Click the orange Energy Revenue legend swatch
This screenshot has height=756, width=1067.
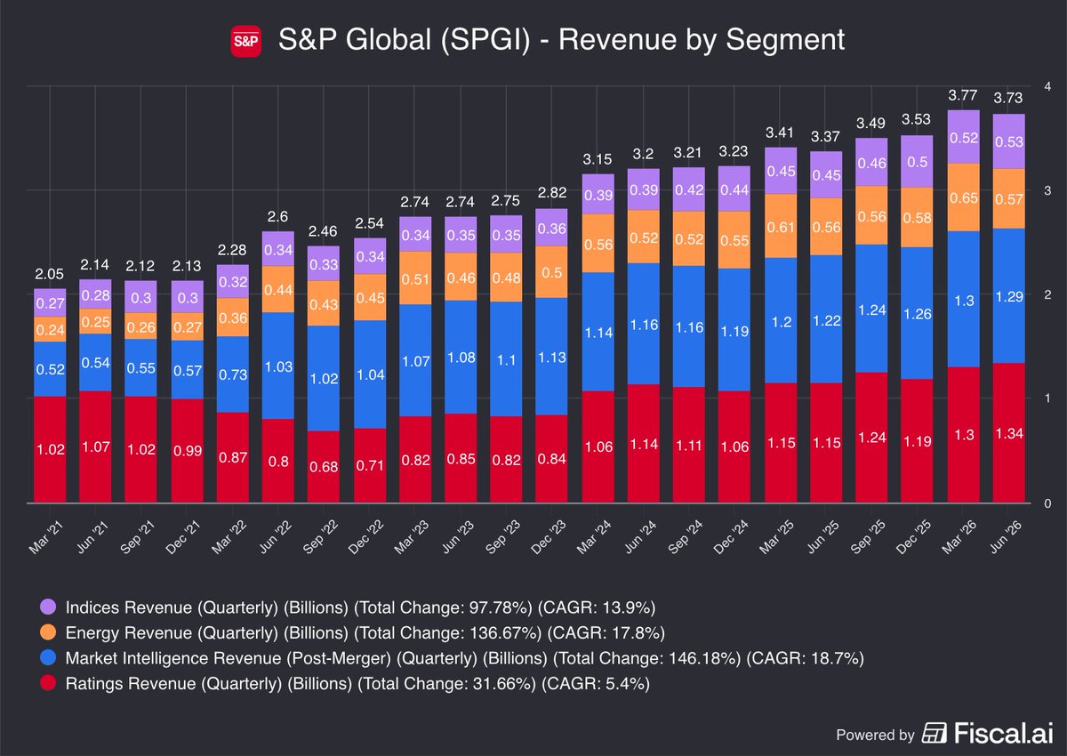tap(47, 632)
